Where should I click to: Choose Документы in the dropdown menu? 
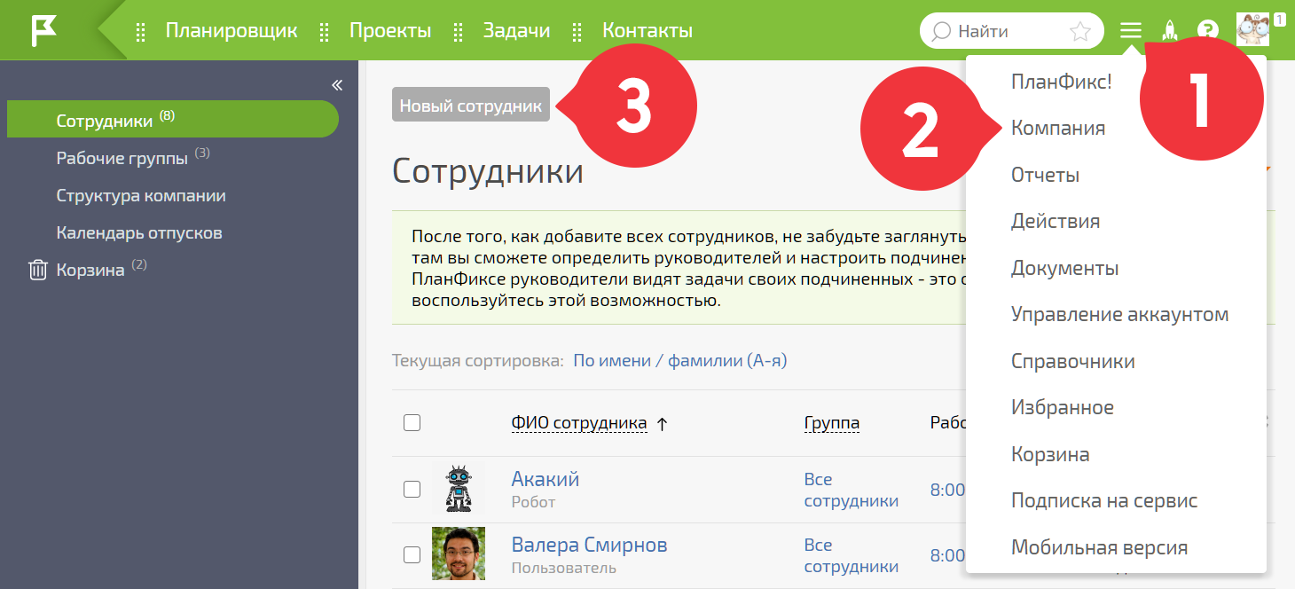(x=1064, y=268)
